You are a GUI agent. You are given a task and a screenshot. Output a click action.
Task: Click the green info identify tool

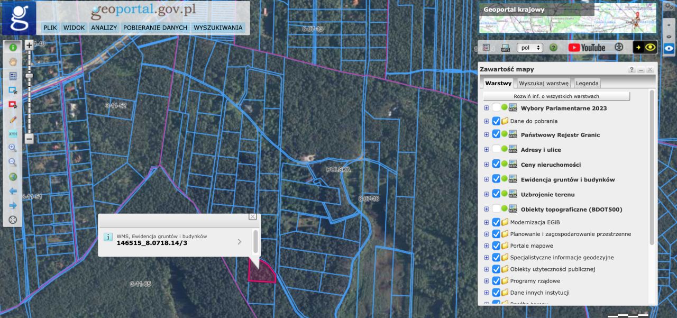tap(13, 47)
